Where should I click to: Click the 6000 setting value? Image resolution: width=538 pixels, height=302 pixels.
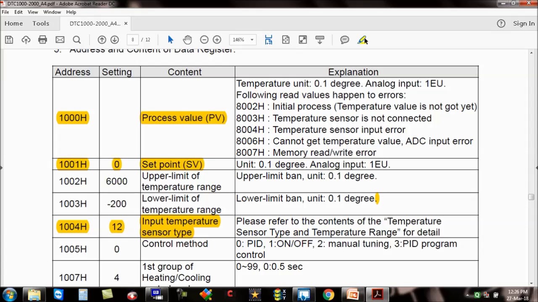click(116, 181)
